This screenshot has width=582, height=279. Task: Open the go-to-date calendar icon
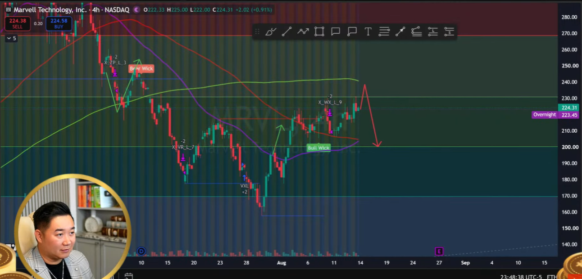click(x=128, y=276)
